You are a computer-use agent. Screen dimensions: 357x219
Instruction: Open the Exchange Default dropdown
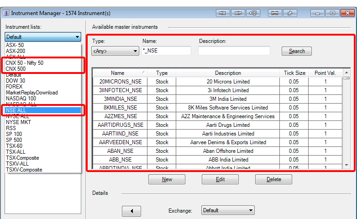pos(228,210)
